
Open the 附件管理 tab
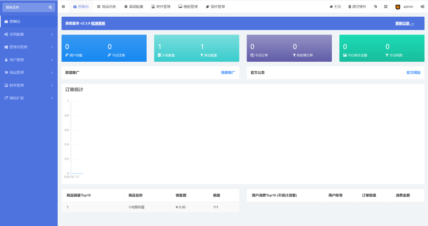(x=161, y=7)
